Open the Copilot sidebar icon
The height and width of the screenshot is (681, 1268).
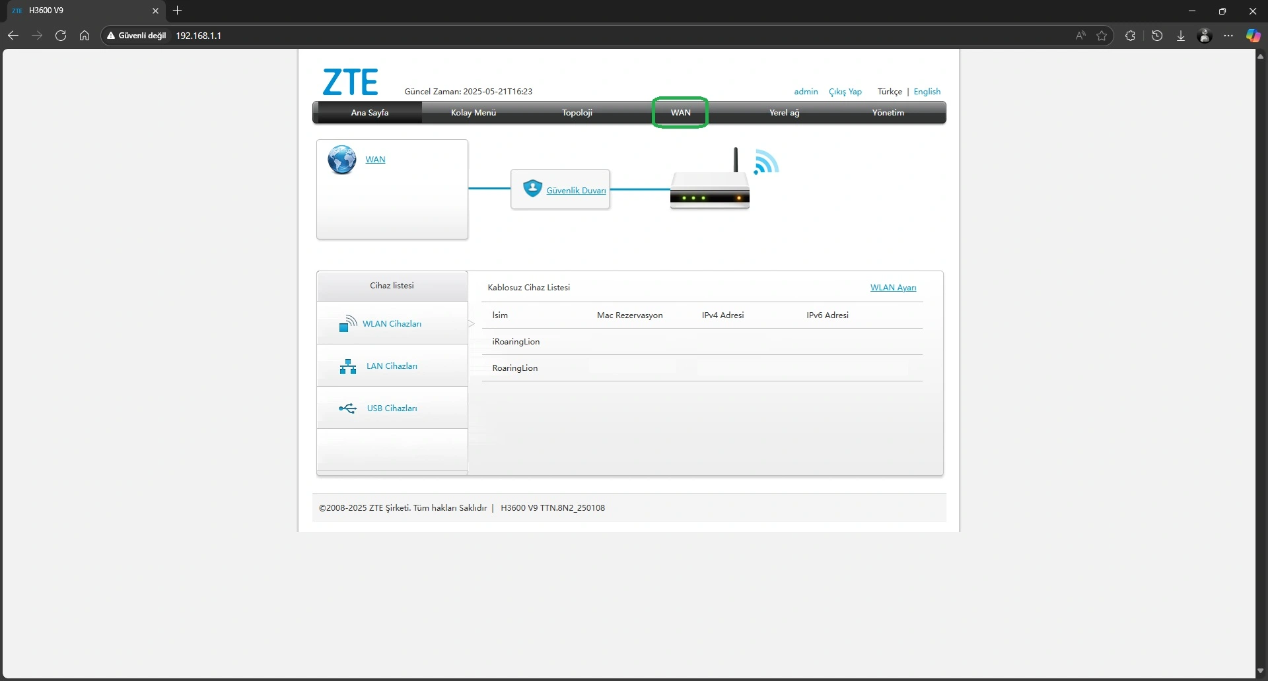click(x=1253, y=36)
